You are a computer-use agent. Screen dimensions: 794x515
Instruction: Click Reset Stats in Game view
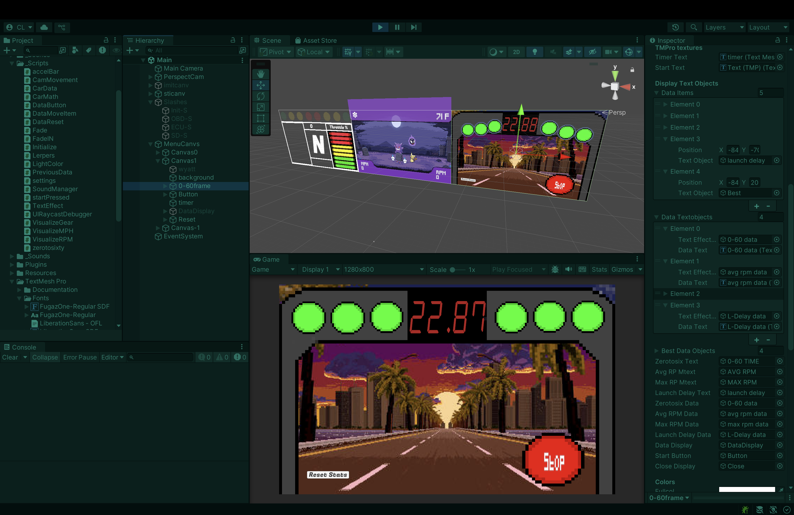(328, 475)
